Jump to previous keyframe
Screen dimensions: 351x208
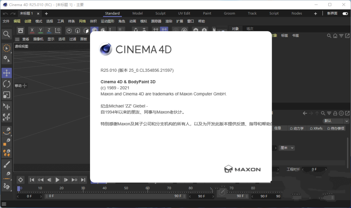click(41, 180)
